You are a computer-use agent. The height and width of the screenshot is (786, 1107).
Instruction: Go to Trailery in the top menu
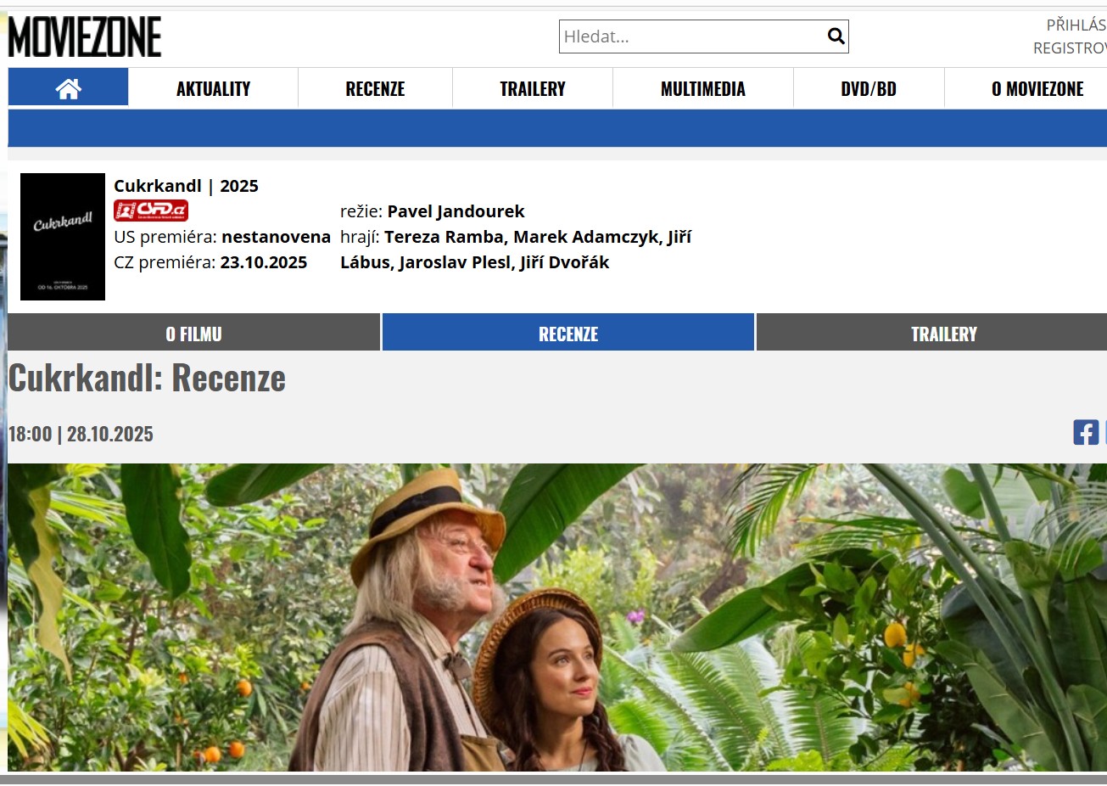coord(533,88)
